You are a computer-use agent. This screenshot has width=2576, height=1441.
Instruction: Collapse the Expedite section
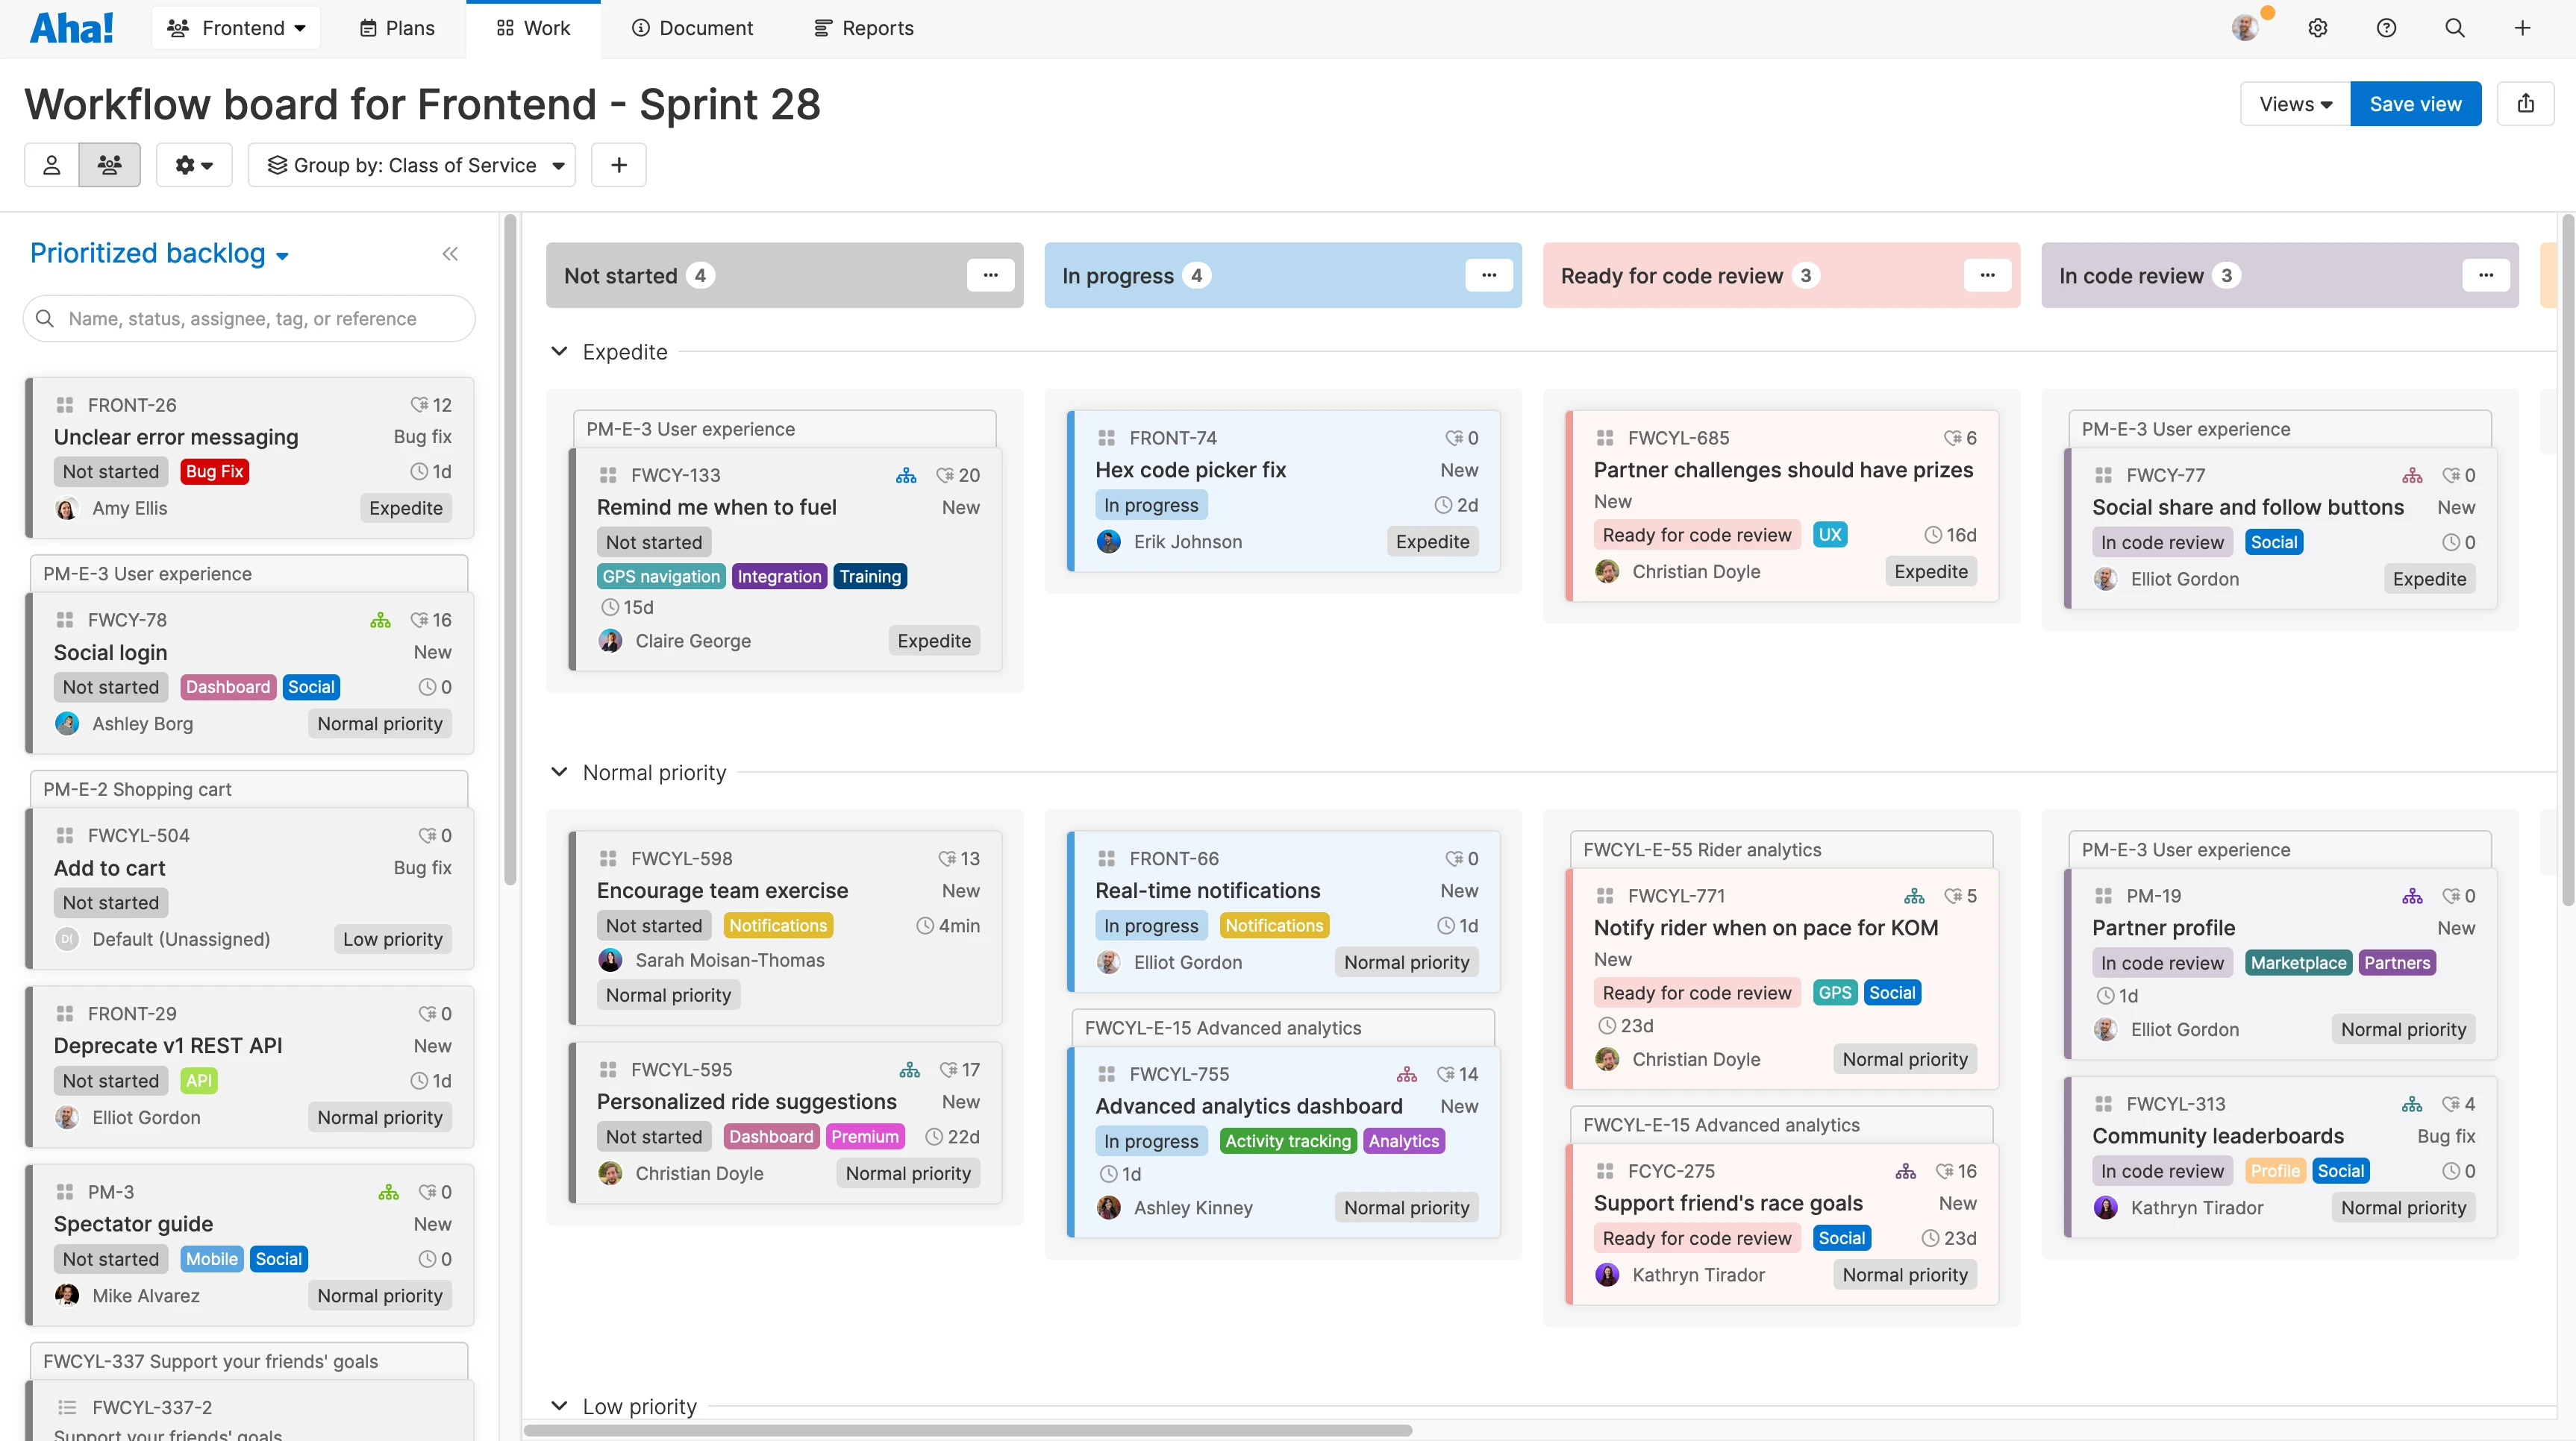[559, 352]
